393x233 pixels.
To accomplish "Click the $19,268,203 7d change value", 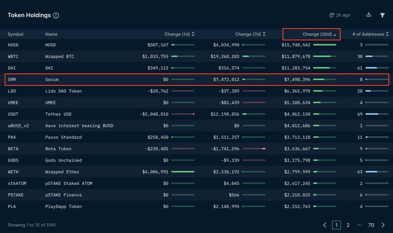I will click(225, 56).
